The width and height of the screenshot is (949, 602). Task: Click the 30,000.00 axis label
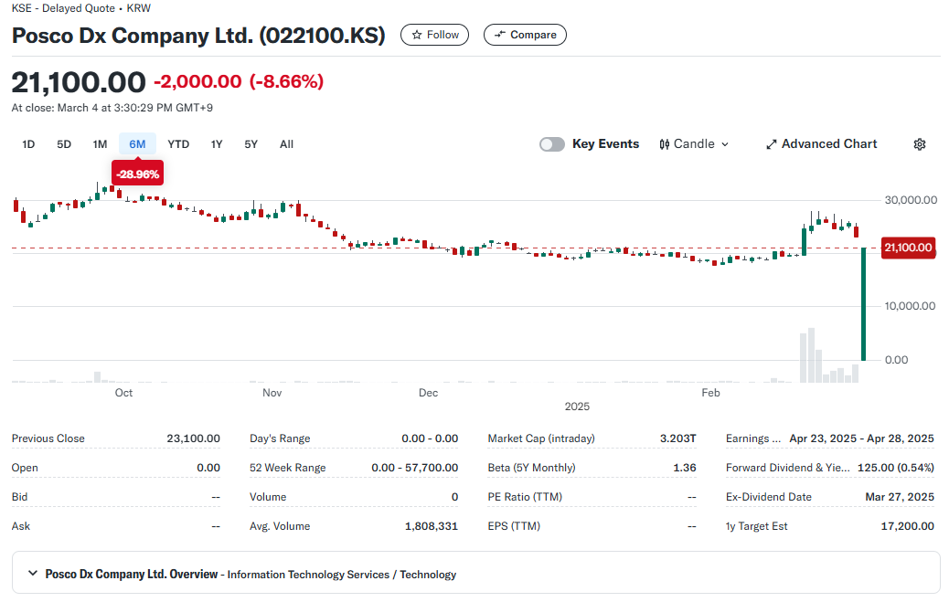(x=911, y=200)
